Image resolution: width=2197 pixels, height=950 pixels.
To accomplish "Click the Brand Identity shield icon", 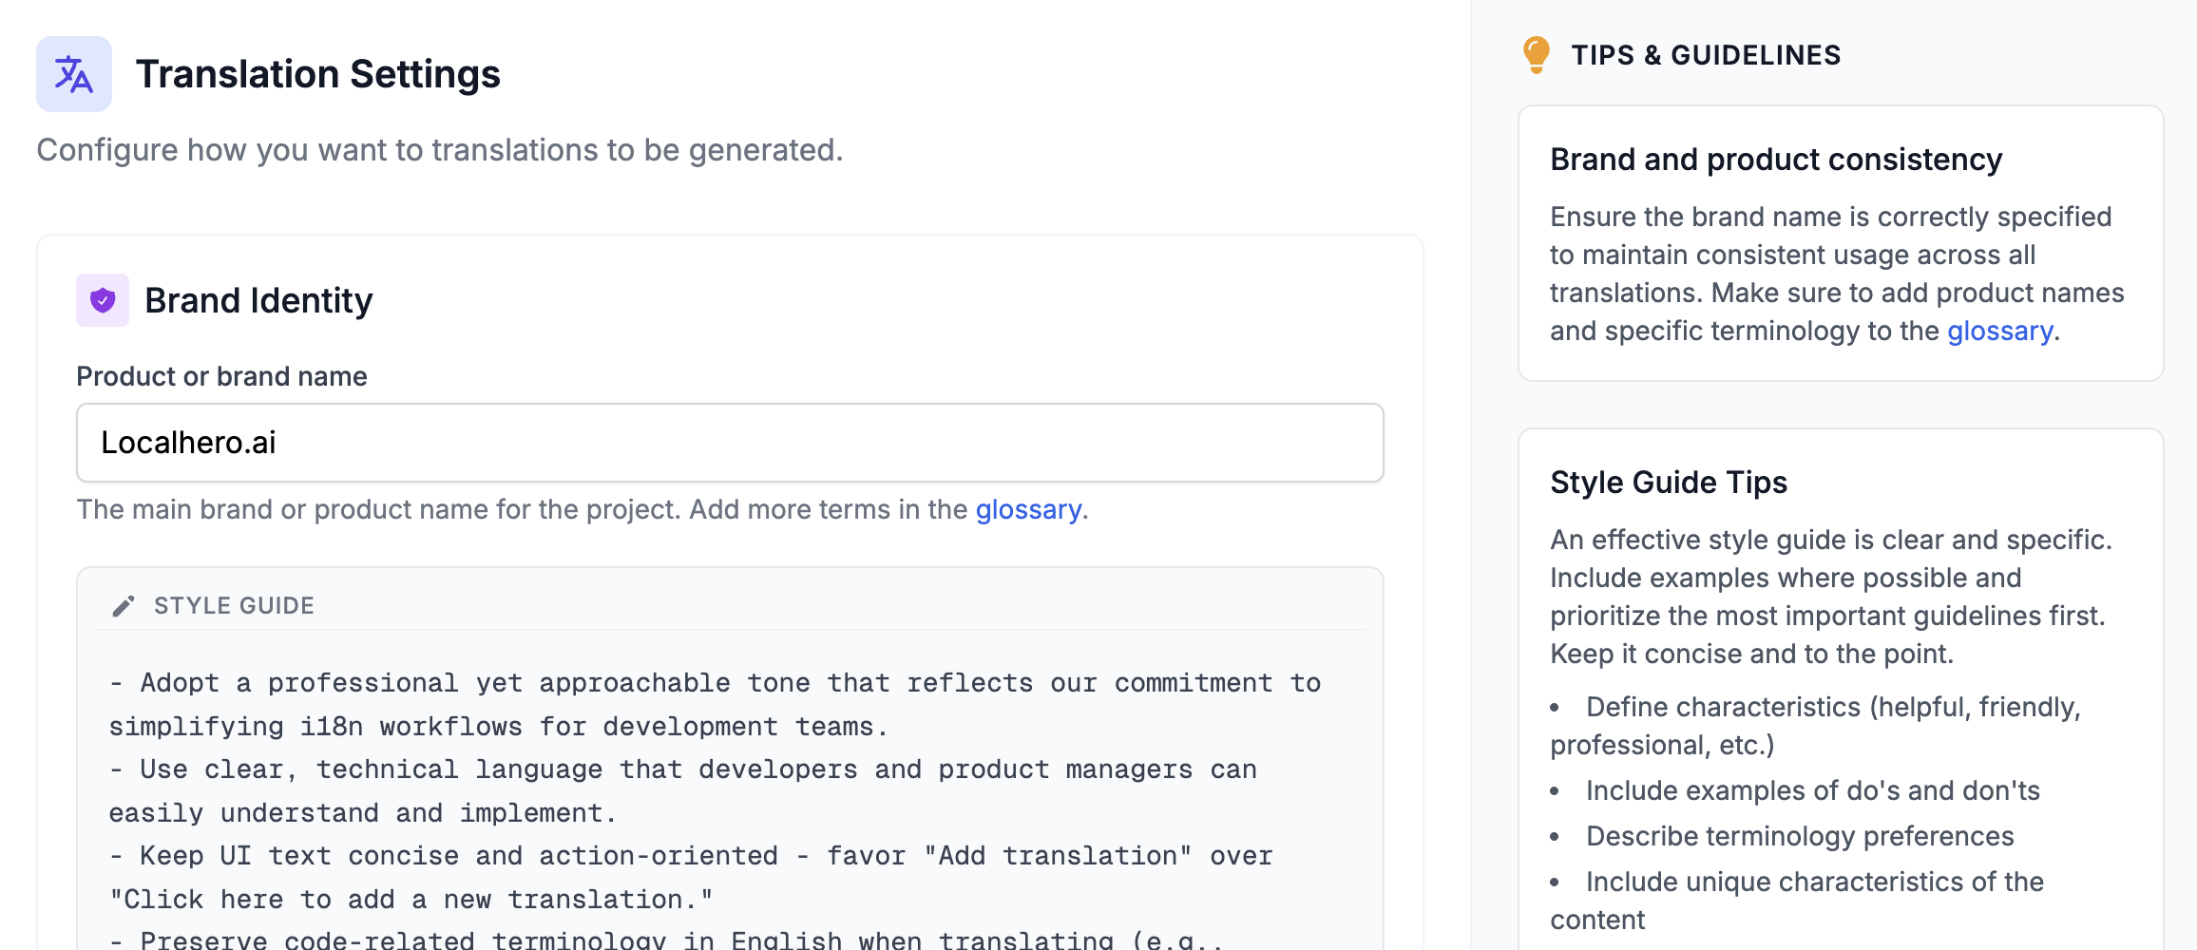I will pyautogui.click(x=103, y=300).
